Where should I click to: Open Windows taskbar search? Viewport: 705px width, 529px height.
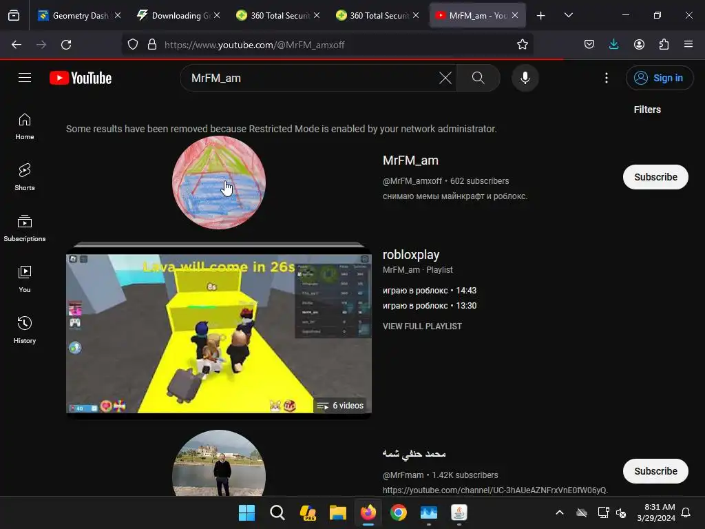[x=277, y=512]
